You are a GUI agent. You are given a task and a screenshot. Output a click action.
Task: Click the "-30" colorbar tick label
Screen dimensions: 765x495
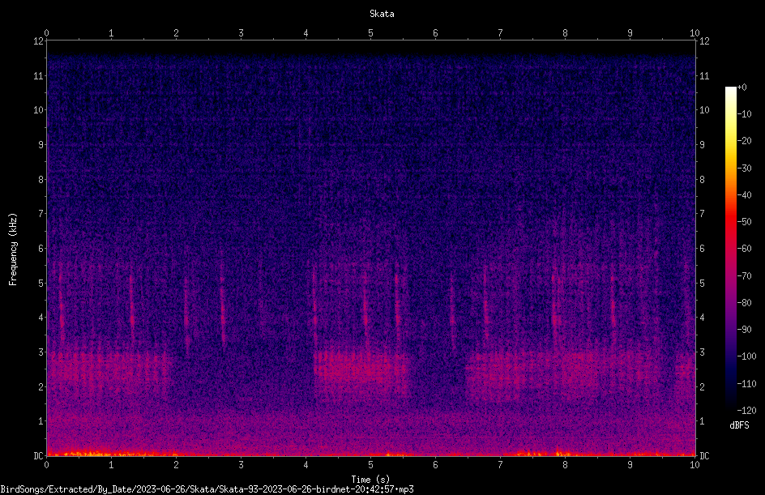(745, 169)
